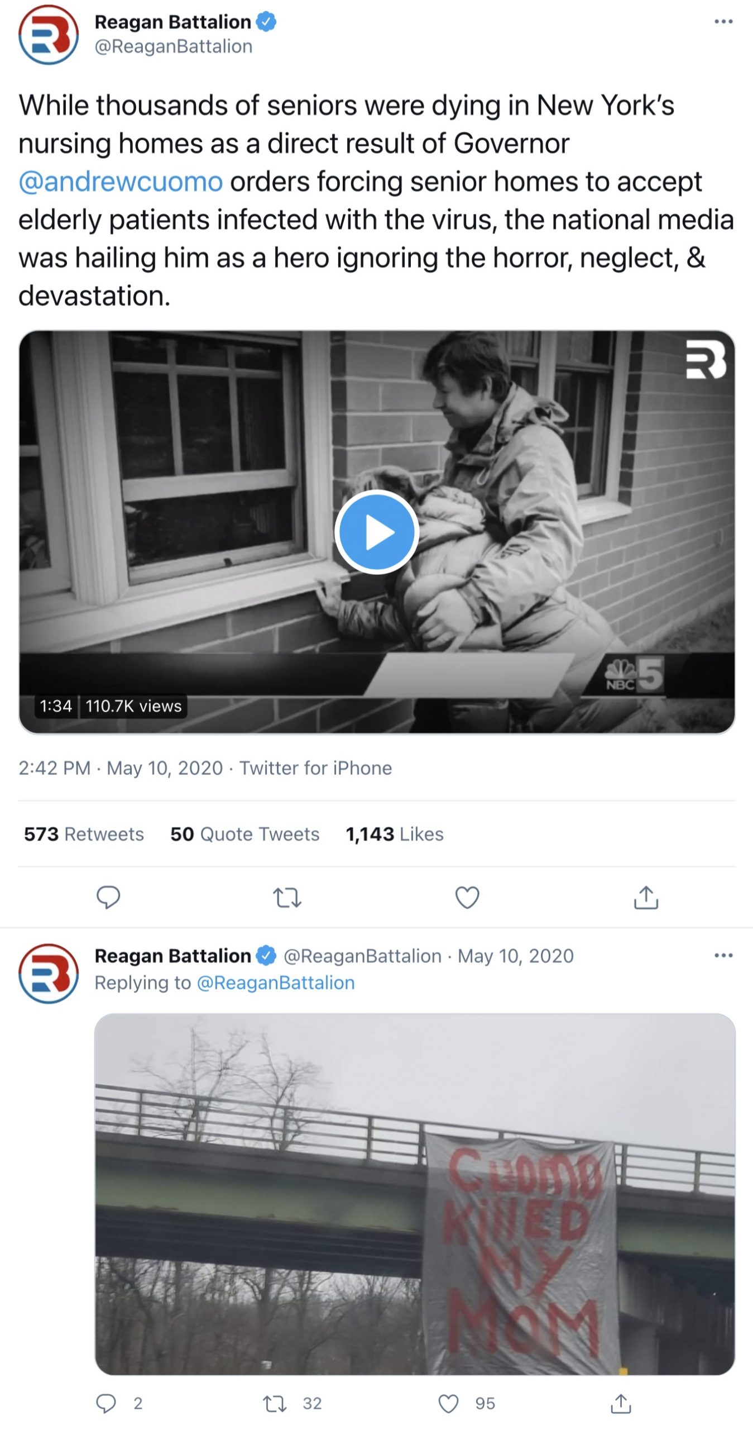753x1430 pixels.
Task: Click the "Replying to @ReaganBattalion" link
Action: point(276,983)
